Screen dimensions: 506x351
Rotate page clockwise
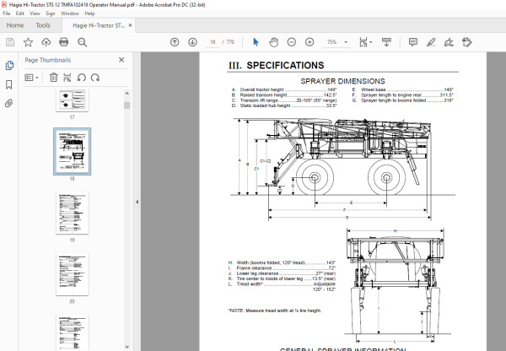coord(95,78)
